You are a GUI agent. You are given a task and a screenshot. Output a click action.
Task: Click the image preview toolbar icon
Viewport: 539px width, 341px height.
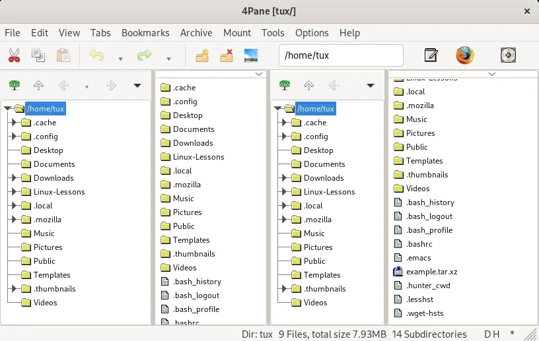click(251, 55)
